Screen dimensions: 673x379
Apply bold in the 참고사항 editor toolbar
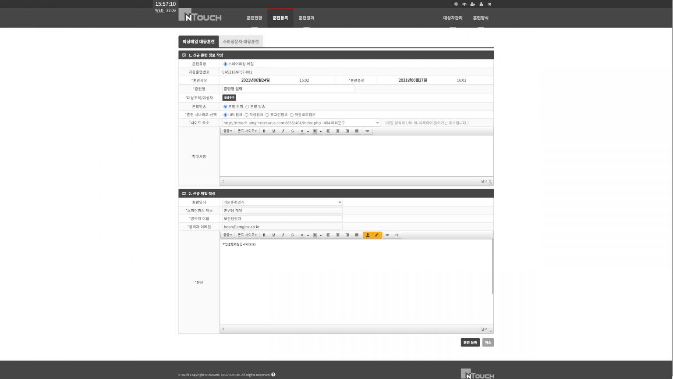point(264,131)
